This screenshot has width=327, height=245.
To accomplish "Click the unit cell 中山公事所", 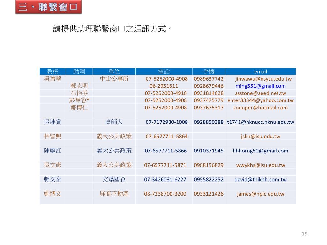I will tap(114, 79).
